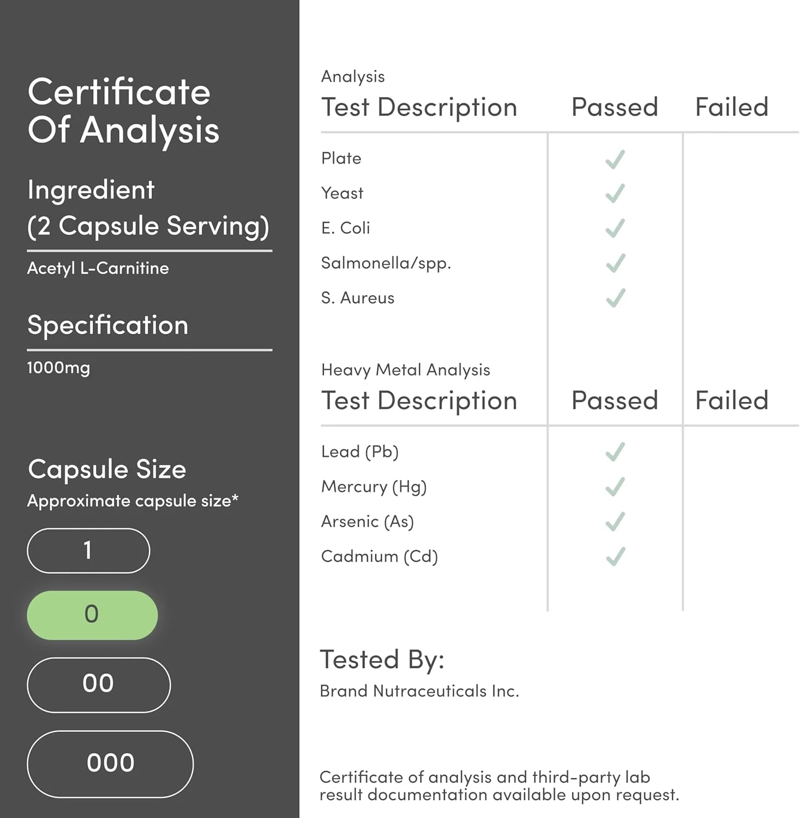Click the Acetyl L-Carnitine ingredient text

tap(98, 268)
